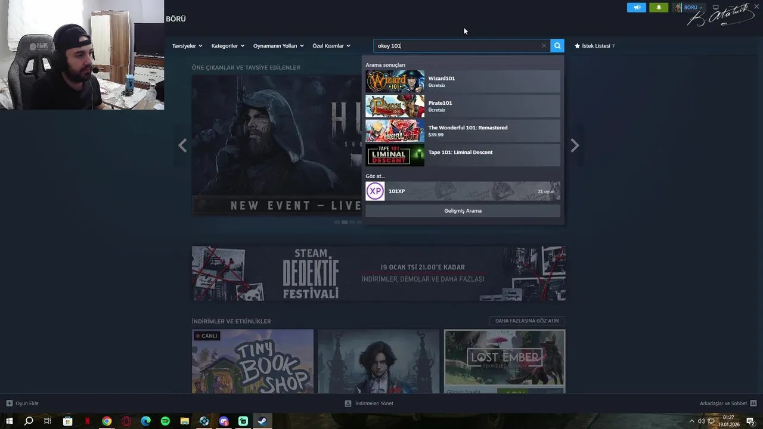Expand the Oynamanın Yolları menu
Screen dimensions: 763x429
pos(278,46)
